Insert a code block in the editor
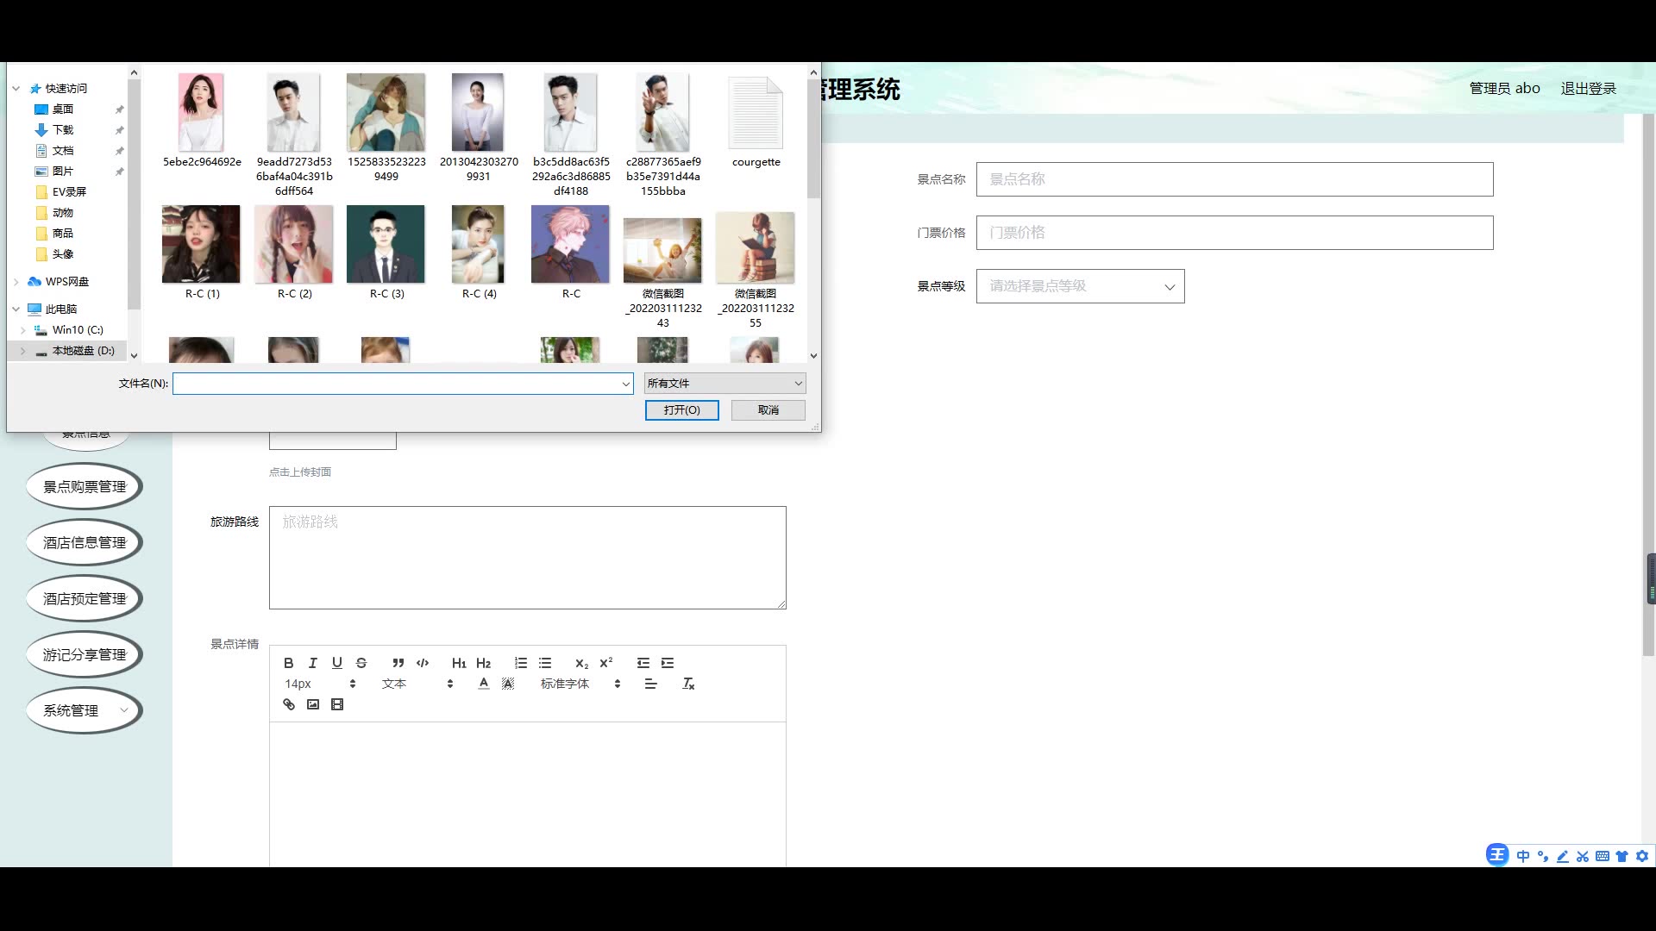The image size is (1656, 931). pyautogui.click(x=423, y=663)
